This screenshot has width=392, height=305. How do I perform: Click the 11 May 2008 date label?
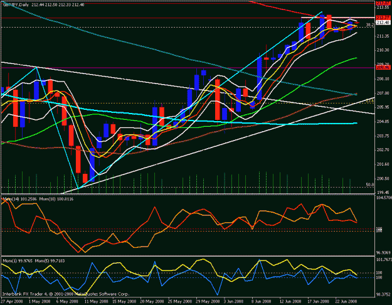tap(95, 301)
